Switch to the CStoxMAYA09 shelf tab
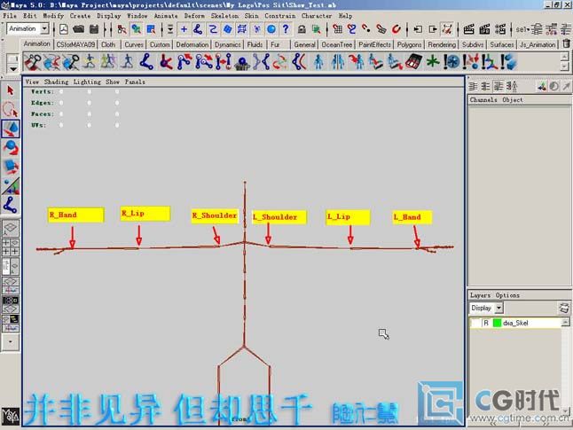The height and width of the screenshot is (430, 573). point(75,44)
